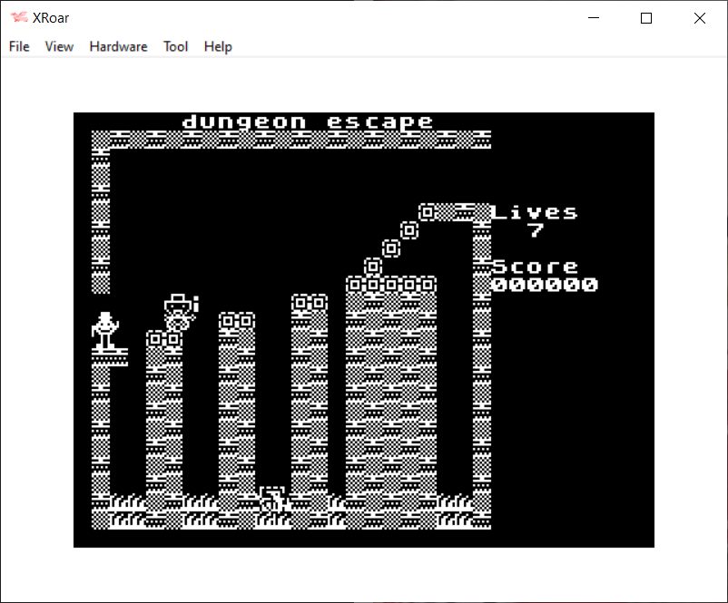Viewport: 728px width, 603px height.
Task: Click the lives count number 7
Action: click(x=536, y=230)
